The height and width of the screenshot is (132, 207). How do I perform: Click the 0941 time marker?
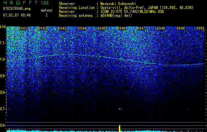tap(23, 28)
